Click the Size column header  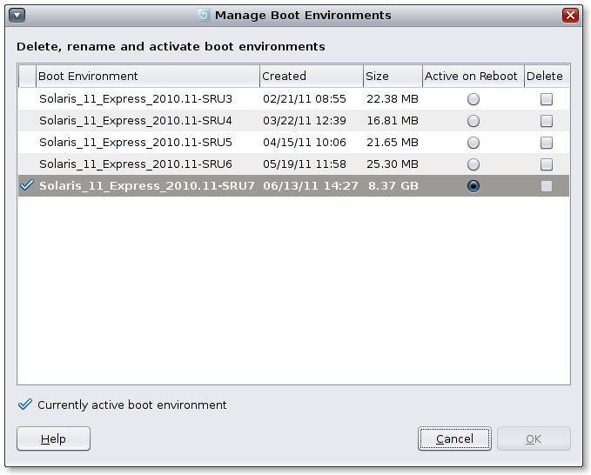[x=392, y=76]
